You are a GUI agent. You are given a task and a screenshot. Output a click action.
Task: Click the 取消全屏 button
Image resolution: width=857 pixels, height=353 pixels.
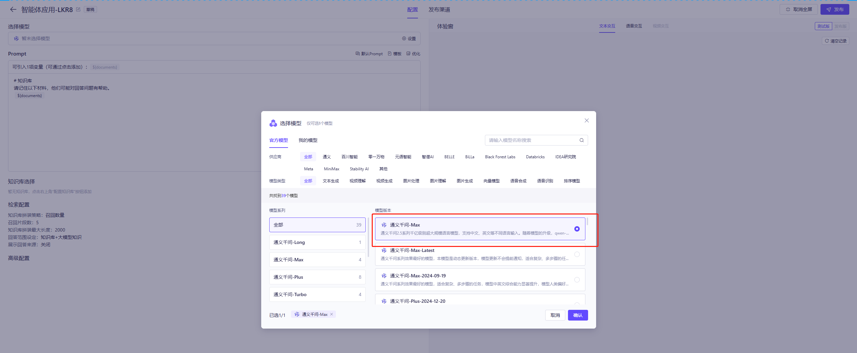[x=799, y=9]
